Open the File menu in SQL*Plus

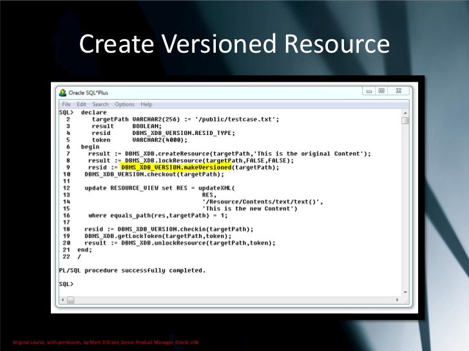click(x=66, y=104)
